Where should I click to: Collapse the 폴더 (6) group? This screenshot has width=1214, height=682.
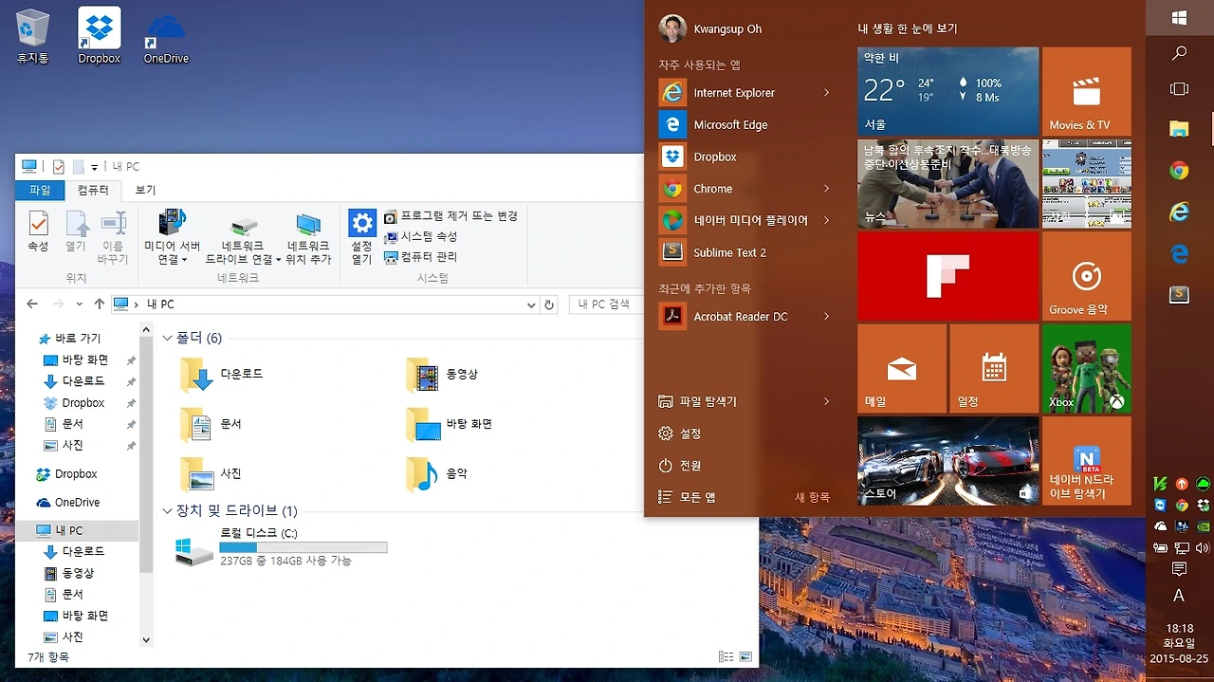(167, 339)
